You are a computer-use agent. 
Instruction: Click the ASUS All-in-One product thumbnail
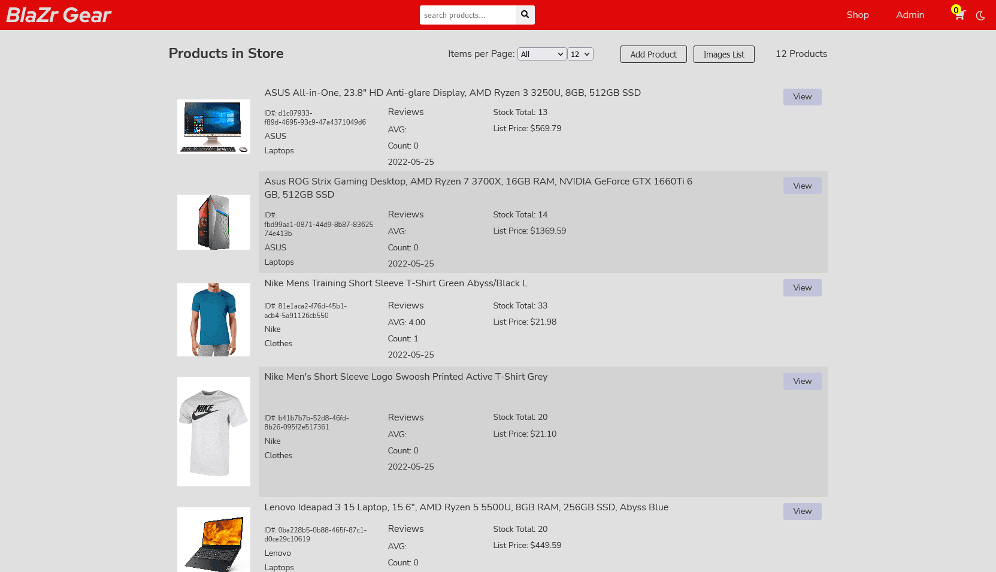tap(214, 126)
